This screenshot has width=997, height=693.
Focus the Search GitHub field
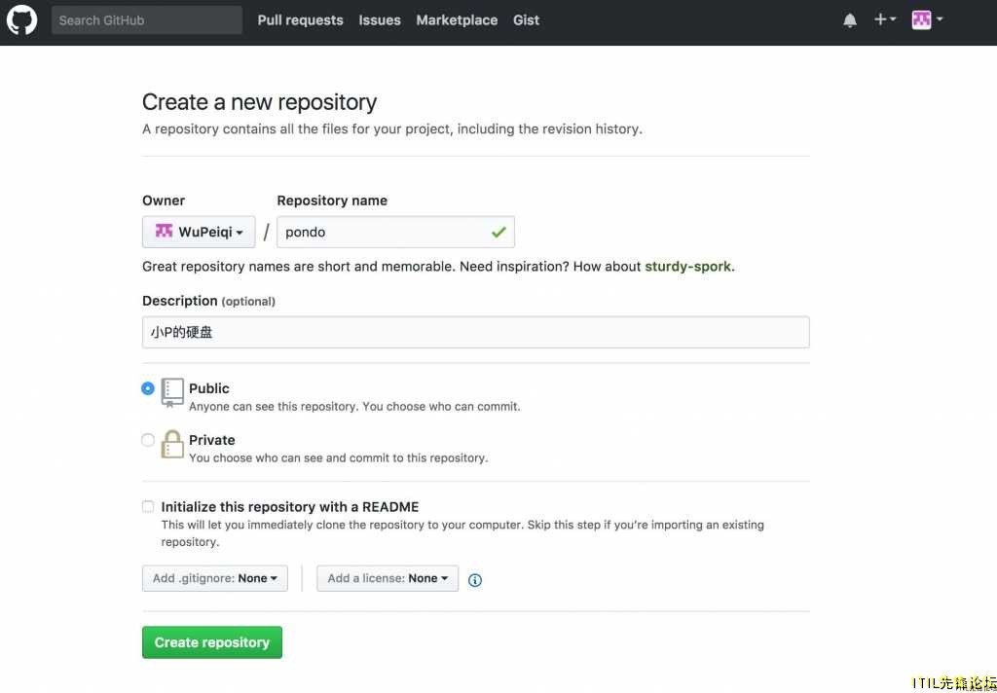(x=147, y=20)
